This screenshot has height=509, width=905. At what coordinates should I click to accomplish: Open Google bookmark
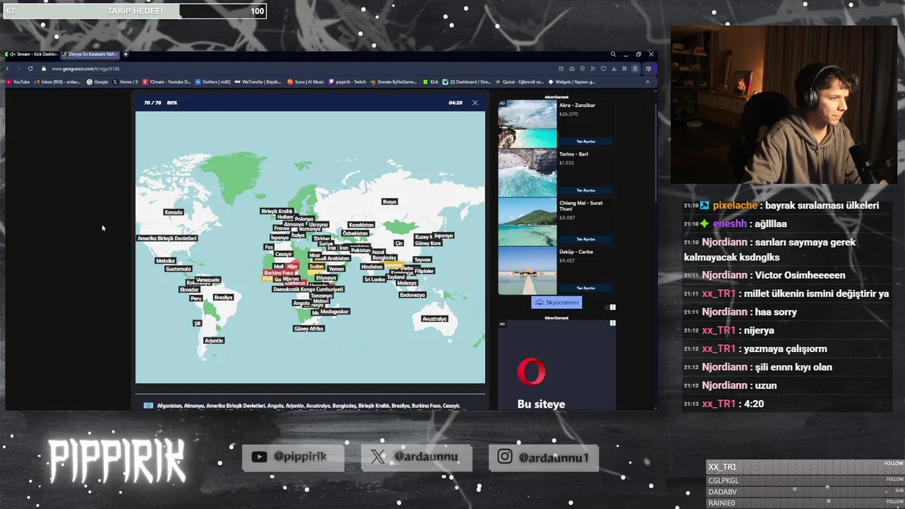tap(98, 82)
